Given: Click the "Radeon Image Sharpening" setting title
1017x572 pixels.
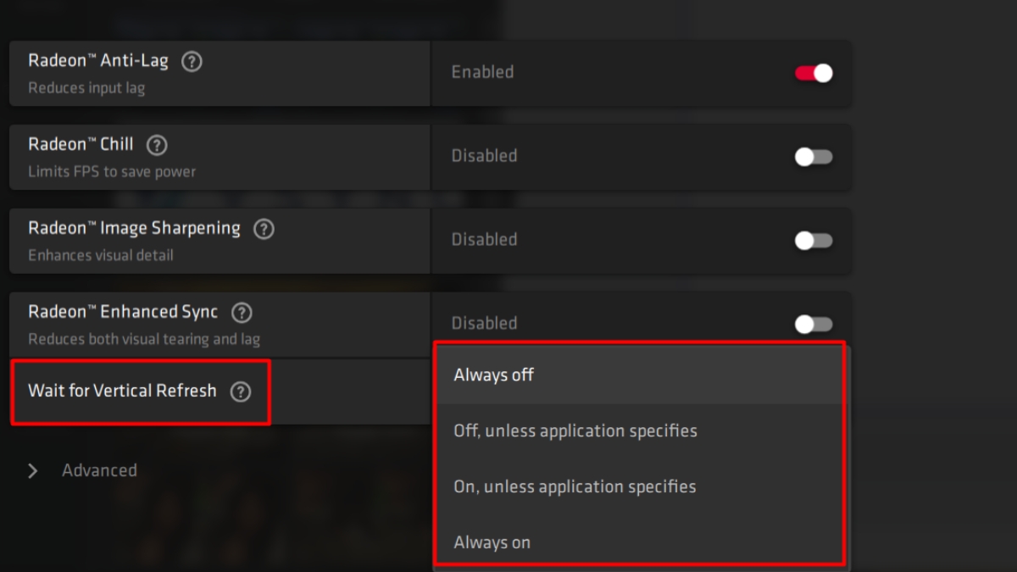Looking at the screenshot, I should (135, 229).
